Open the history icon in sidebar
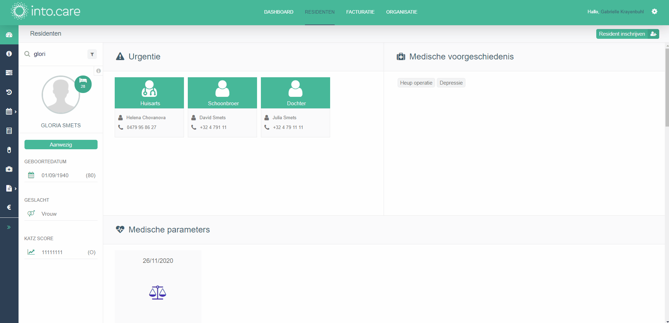Viewport: 669px width, 323px height. point(9,92)
